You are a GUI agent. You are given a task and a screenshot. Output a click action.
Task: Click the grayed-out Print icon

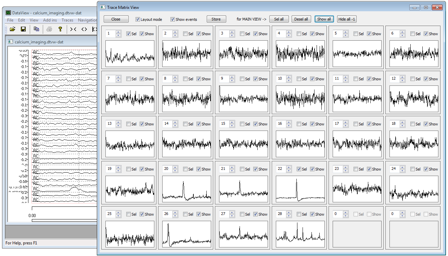[49, 29]
